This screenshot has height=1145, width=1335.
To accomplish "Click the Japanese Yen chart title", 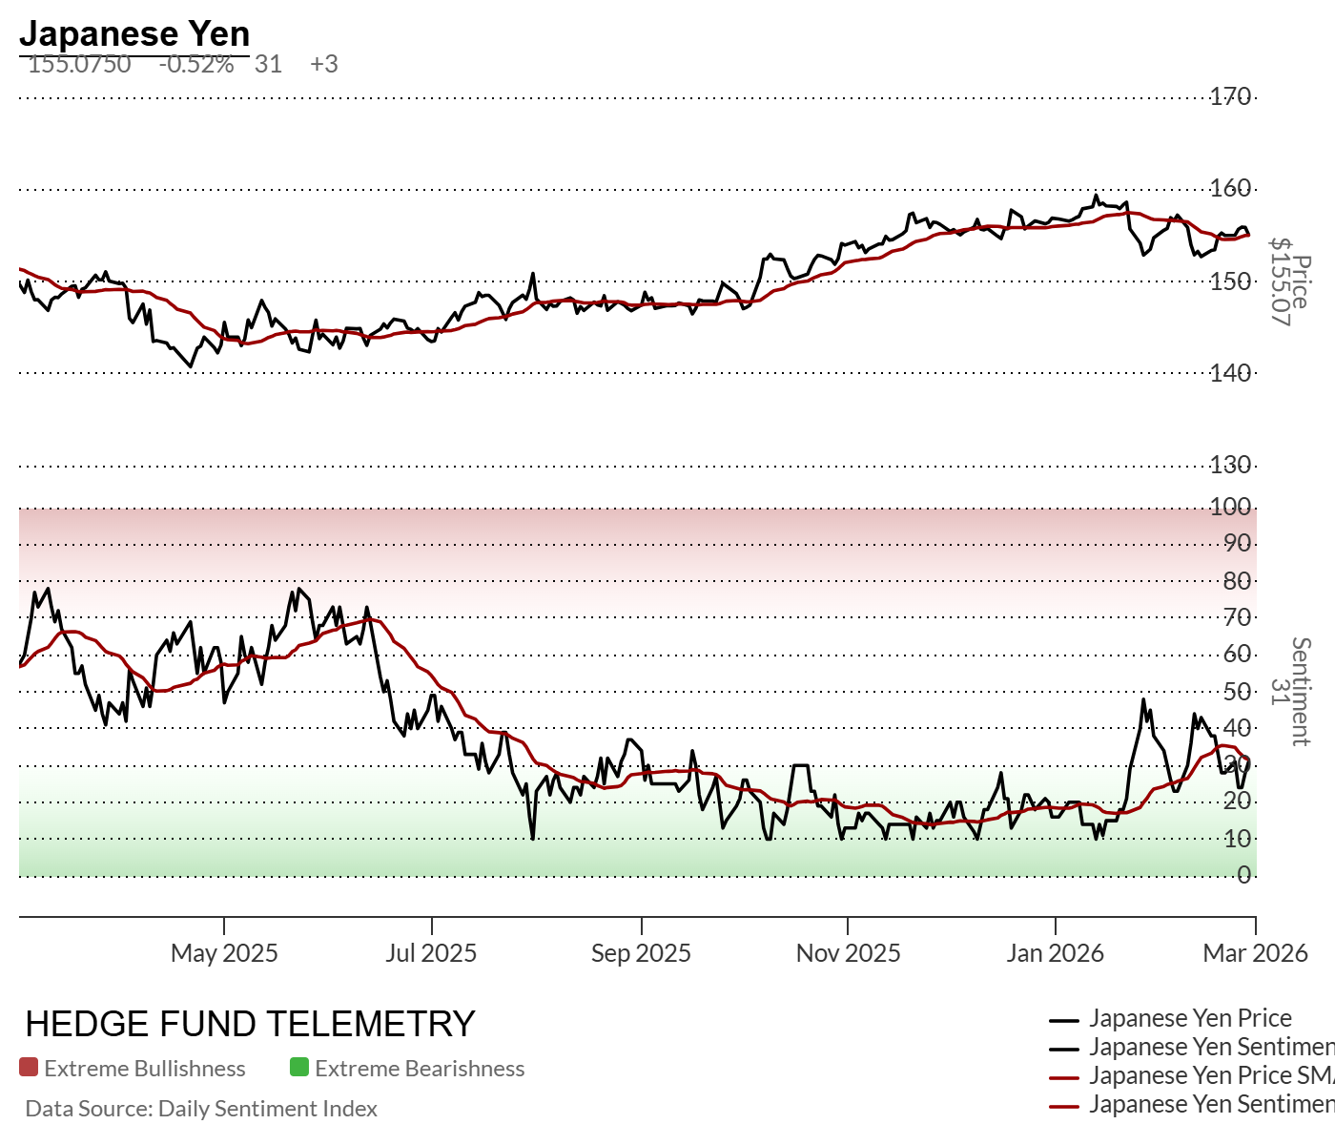I will 134,33.
